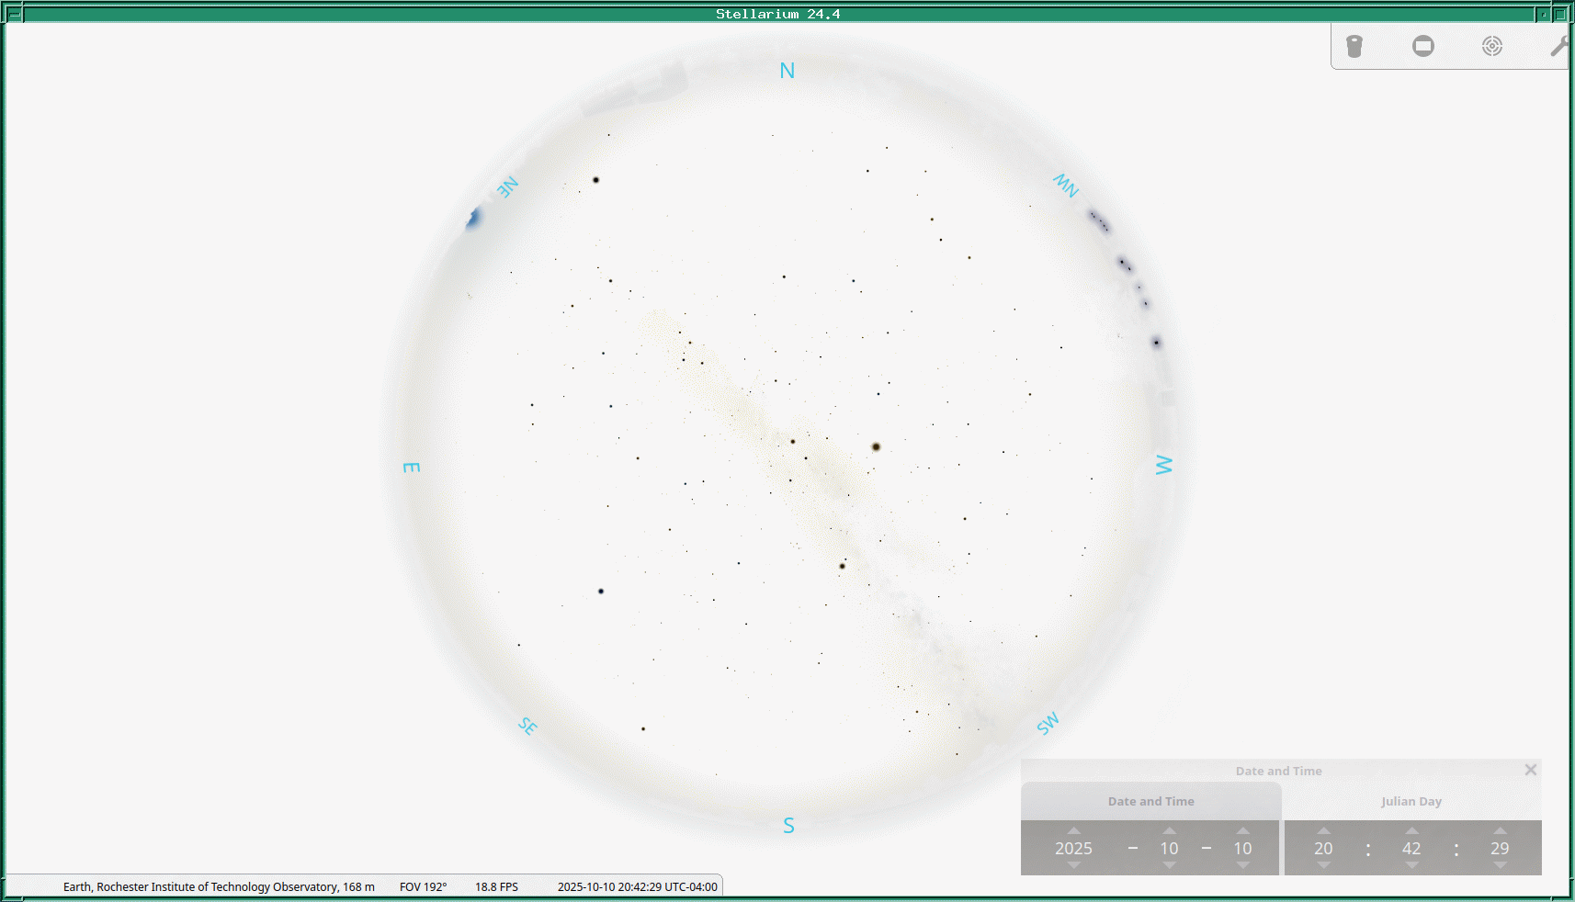Click the bright star near sky center

point(876,446)
